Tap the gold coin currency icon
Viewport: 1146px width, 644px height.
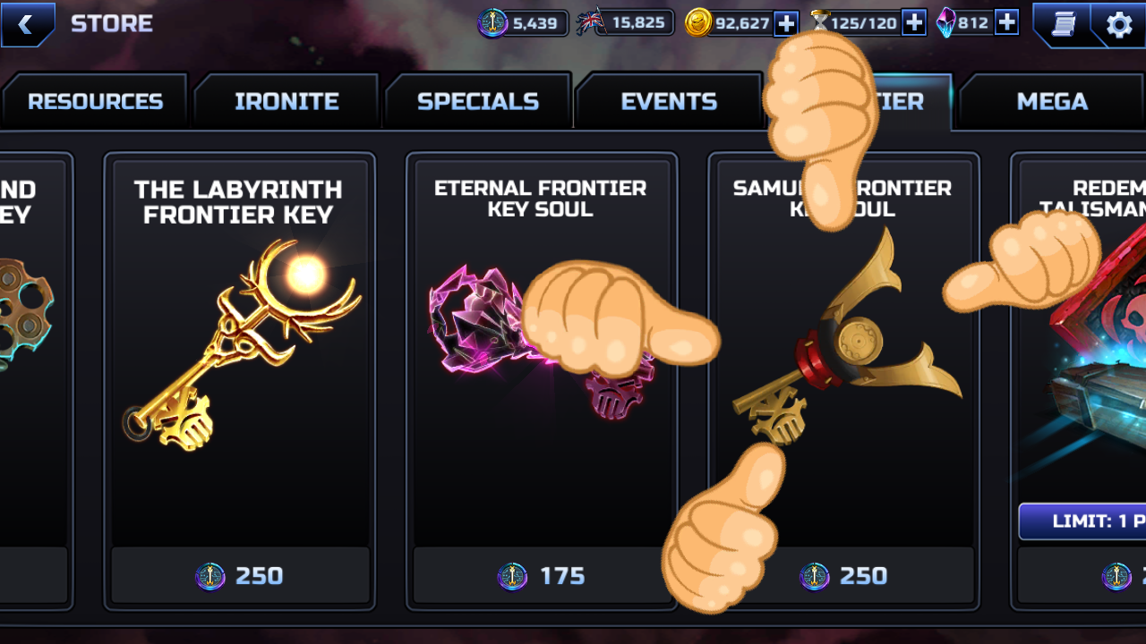[x=698, y=23]
